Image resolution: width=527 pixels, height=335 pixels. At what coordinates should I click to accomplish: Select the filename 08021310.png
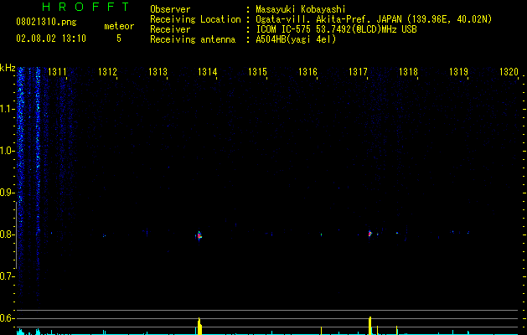(x=46, y=23)
